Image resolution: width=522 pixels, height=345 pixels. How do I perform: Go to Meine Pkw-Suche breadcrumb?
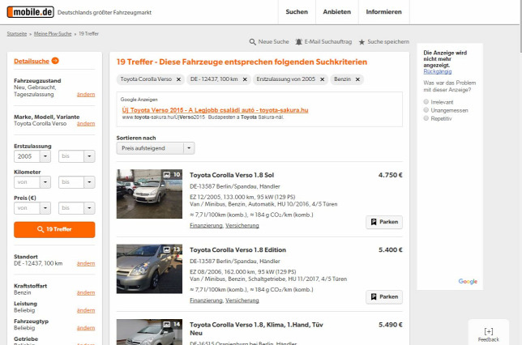pyautogui.click(x=53, y=33)
